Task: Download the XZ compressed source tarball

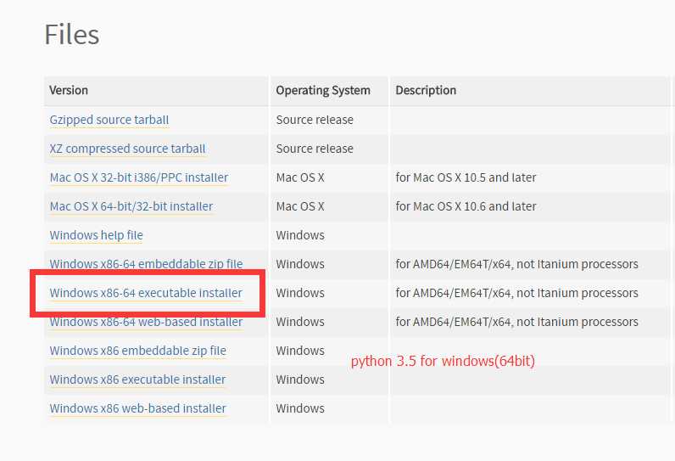Action: pyautogui.click(x=127, y=149)
